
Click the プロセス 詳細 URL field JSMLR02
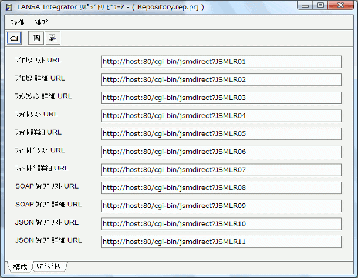[x=221, y=80]
